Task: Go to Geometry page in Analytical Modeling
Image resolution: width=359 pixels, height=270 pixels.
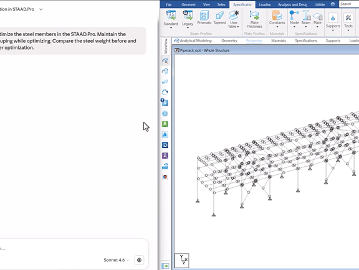Action: click(x=229, y=40)
